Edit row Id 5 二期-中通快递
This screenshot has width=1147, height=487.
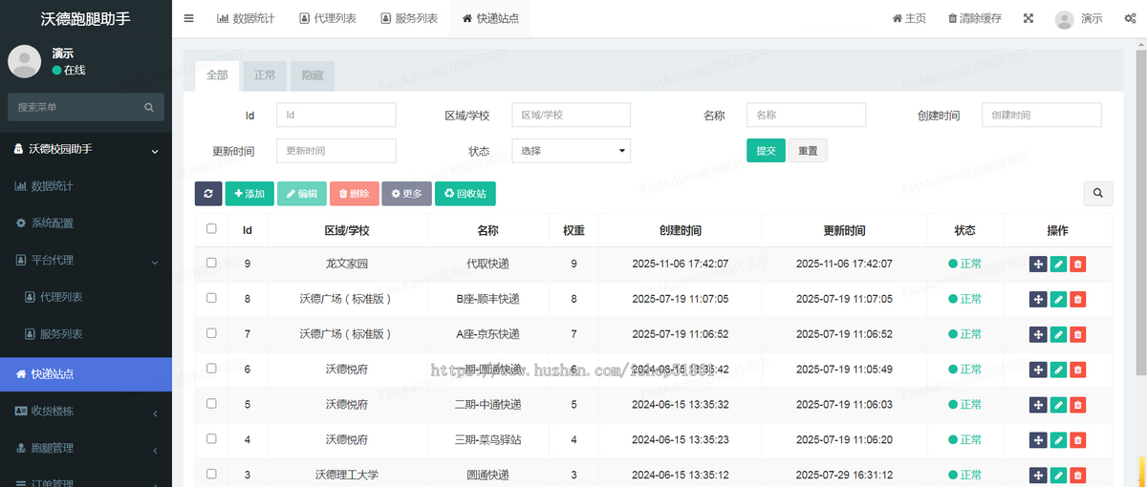1058,405
